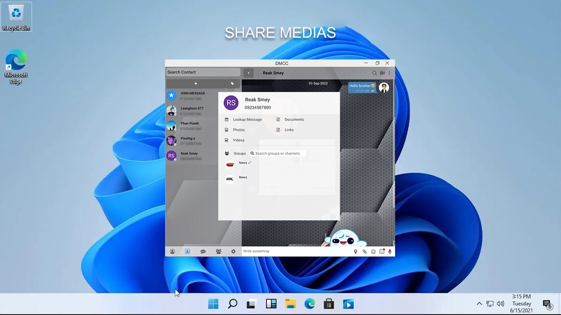This screenshot has width=561, height=315.
Task: Switch to the profile tab in bottom bar
Action: click(x=172, y=251)
